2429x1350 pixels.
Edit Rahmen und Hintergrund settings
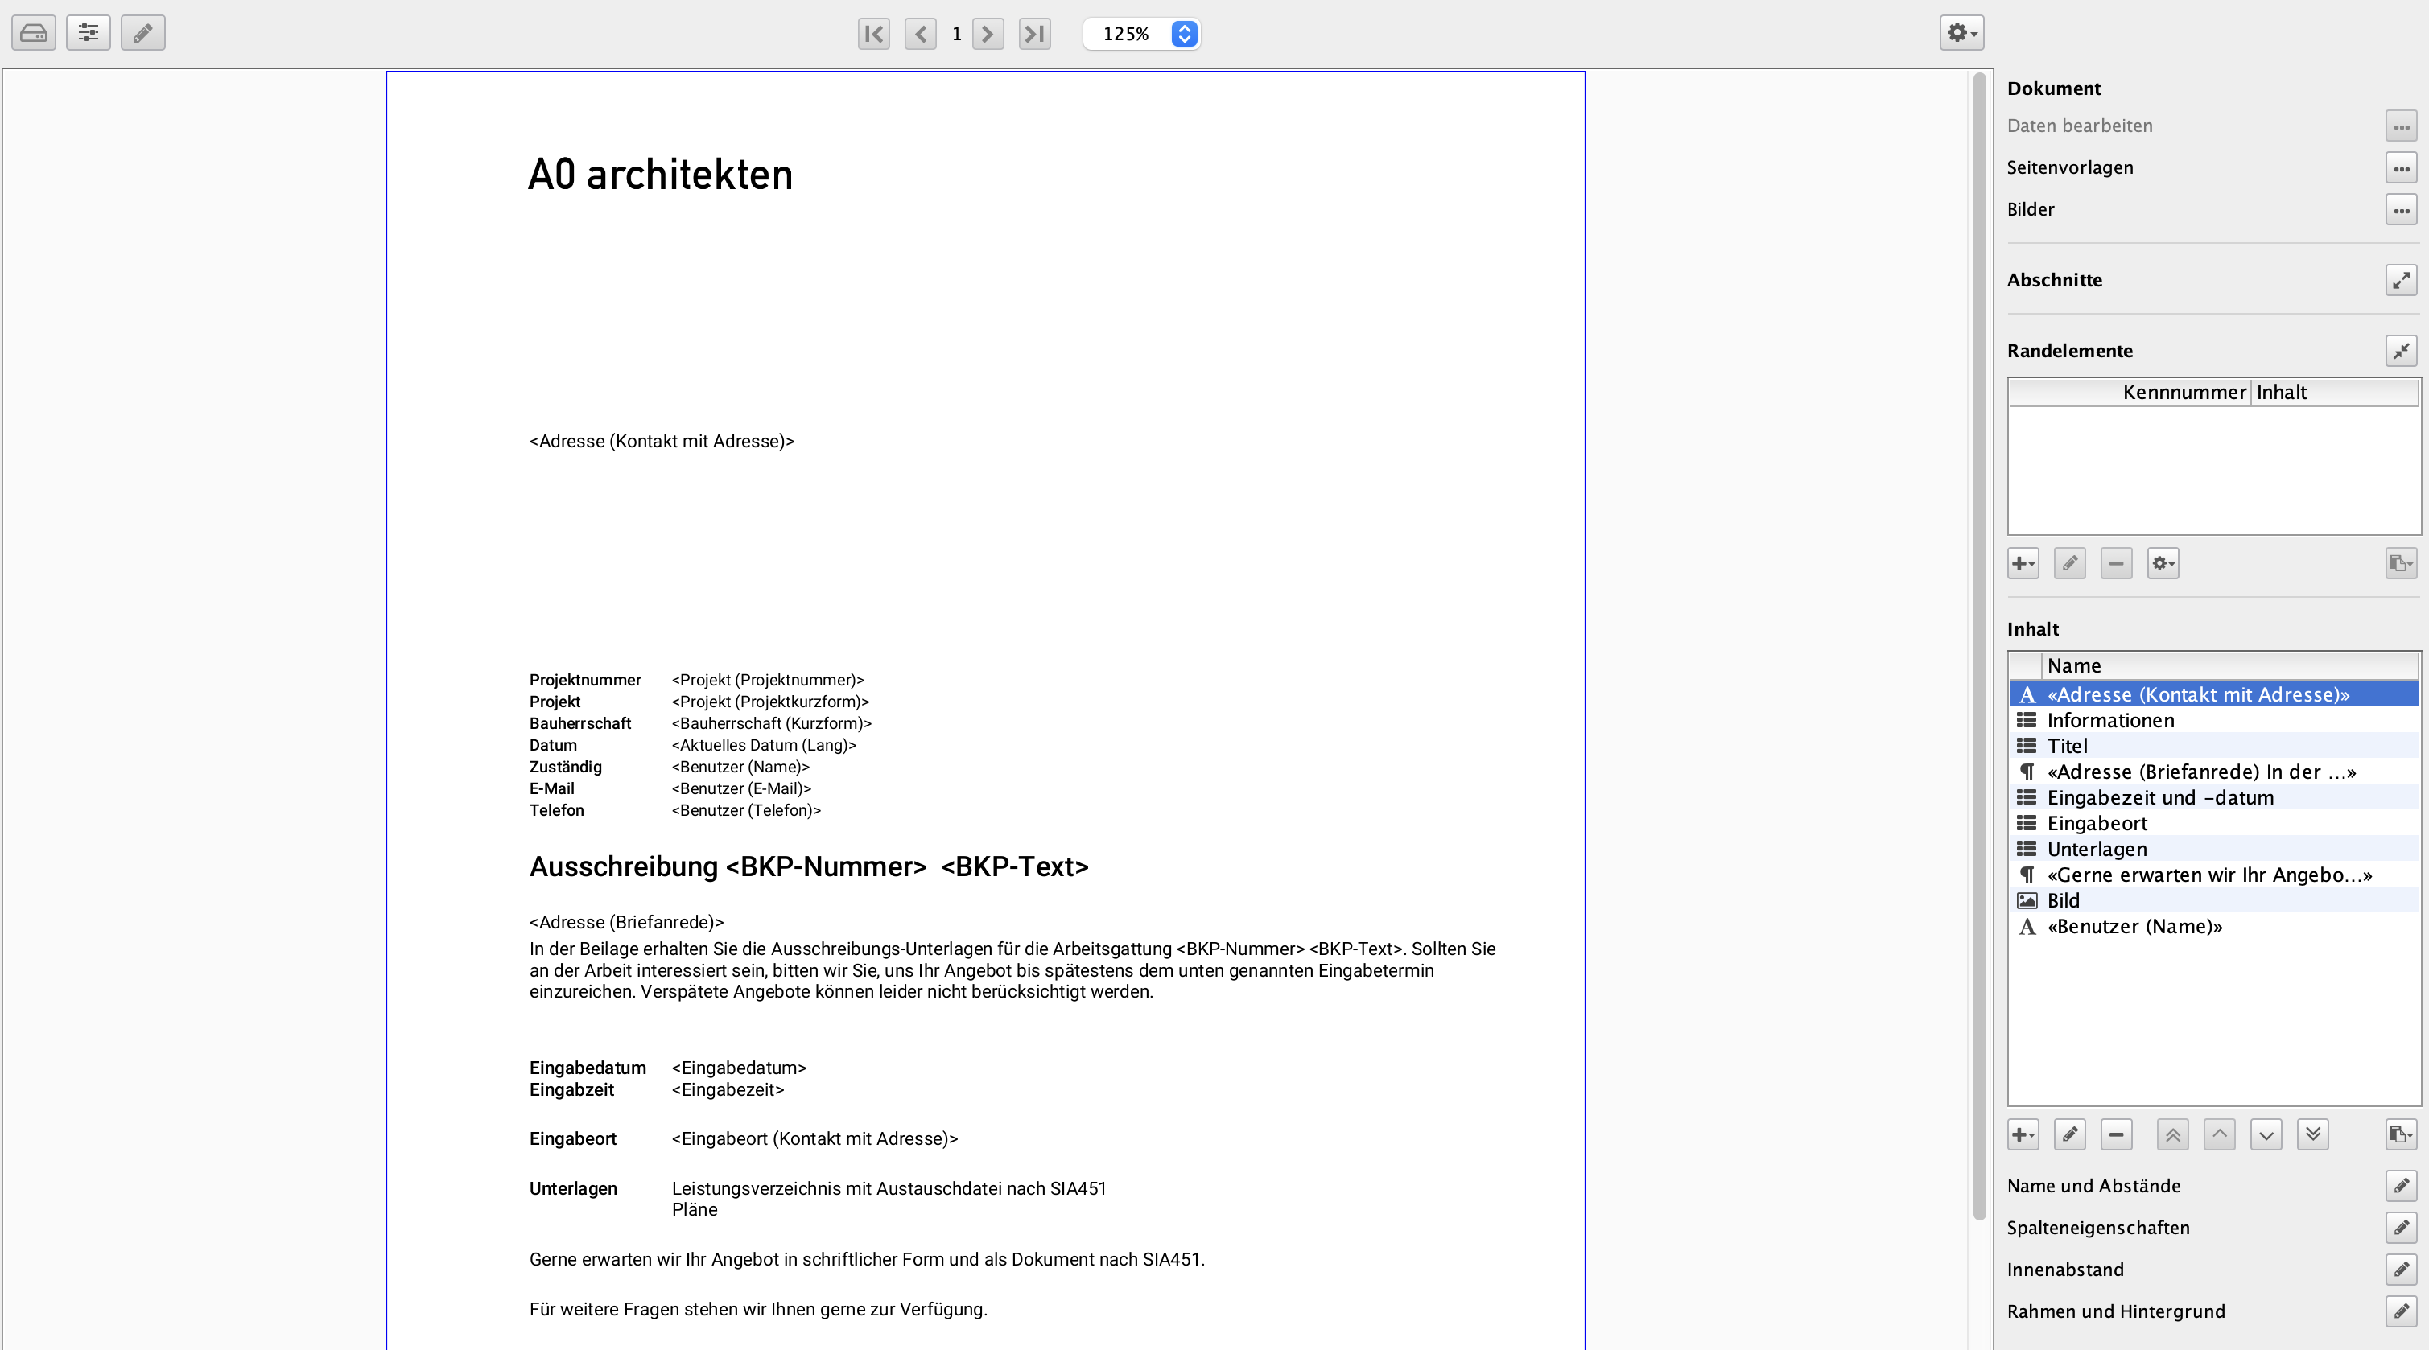pyautogui.click(x=2401, y=1311)
